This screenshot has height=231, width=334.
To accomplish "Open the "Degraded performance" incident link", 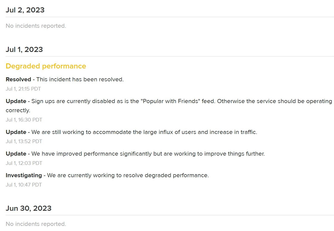I will [x=46, y=66].
